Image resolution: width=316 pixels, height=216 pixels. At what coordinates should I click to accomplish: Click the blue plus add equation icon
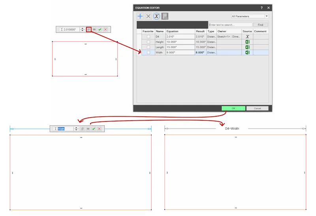pos(140,16)
